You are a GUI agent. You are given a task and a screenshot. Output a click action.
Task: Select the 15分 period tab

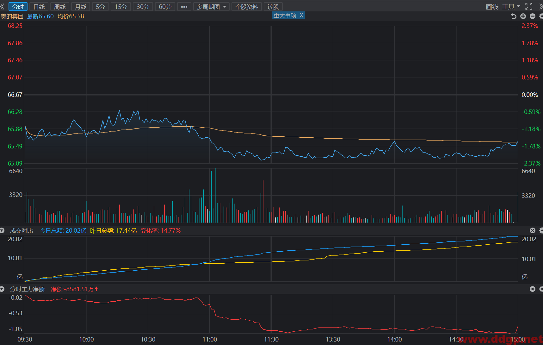(x=120, y=7)
